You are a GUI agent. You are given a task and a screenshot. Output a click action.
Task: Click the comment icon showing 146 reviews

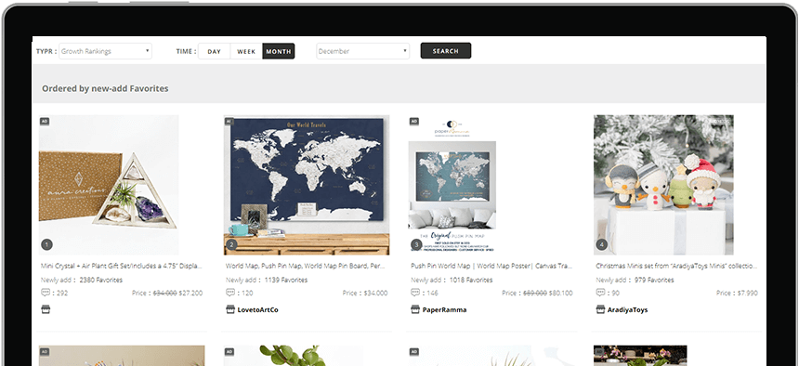click(x=415, y=293)
